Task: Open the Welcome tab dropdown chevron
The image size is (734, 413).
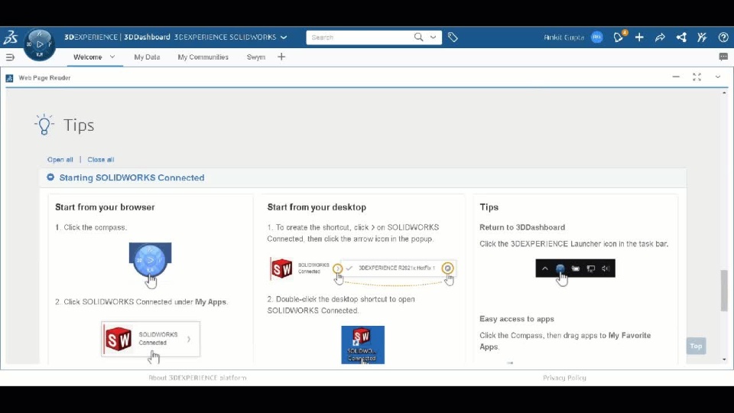Action: [112, 57]
